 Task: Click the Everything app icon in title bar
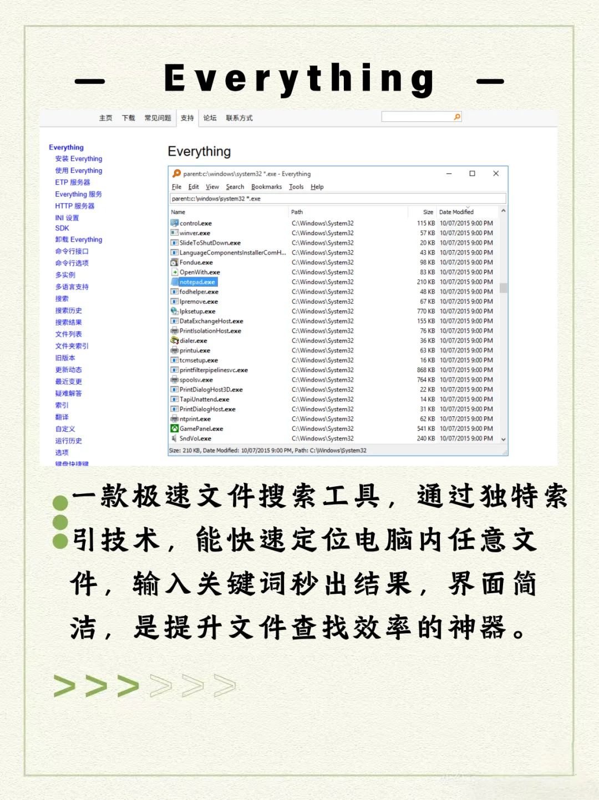point(176,174)
